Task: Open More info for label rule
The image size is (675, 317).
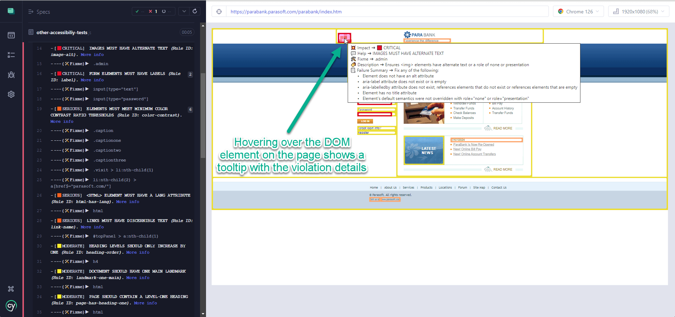Action: coord(92,80)
